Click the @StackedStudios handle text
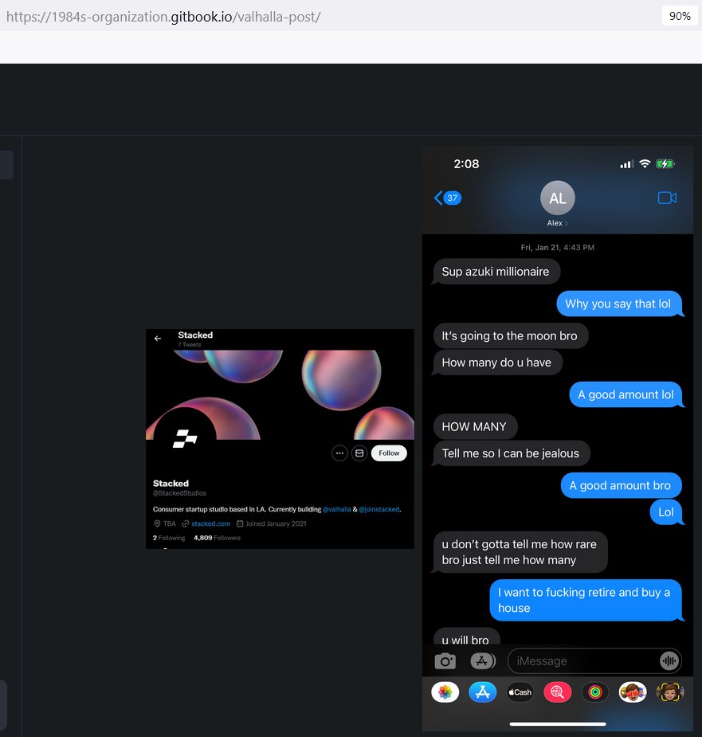The height and width of the screenshot is (737, 702). 179,493
